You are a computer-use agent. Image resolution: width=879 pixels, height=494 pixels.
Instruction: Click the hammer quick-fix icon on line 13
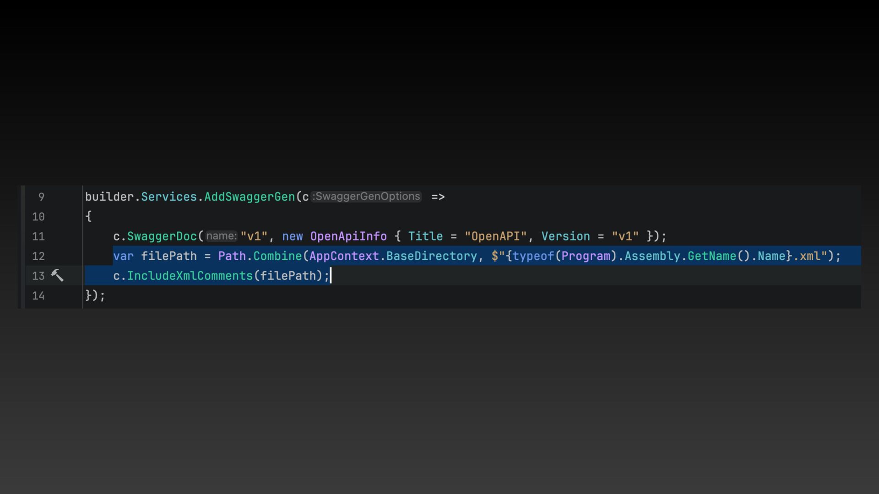(x=57, y=275)
